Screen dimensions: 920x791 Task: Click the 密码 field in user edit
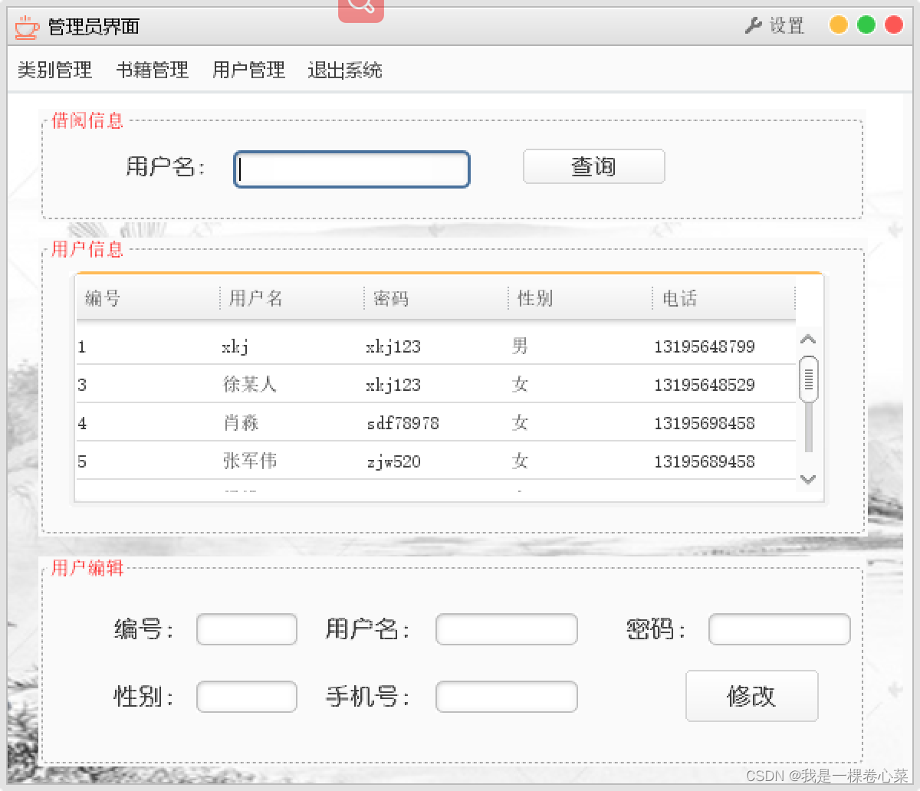779,629
